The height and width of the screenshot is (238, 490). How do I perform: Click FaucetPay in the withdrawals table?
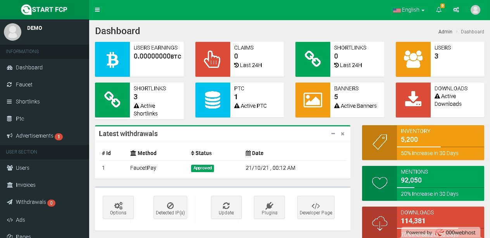(143, 168)
